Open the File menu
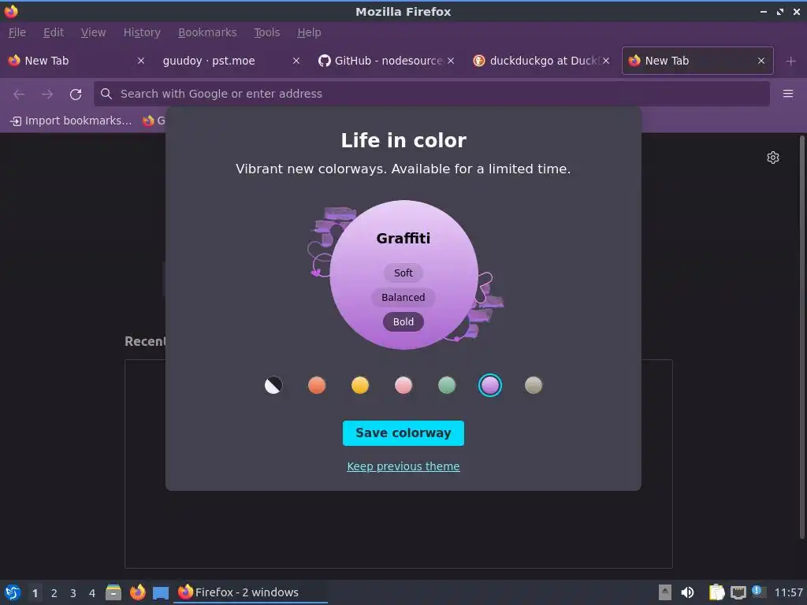807x605 pixels. (17, 32)
